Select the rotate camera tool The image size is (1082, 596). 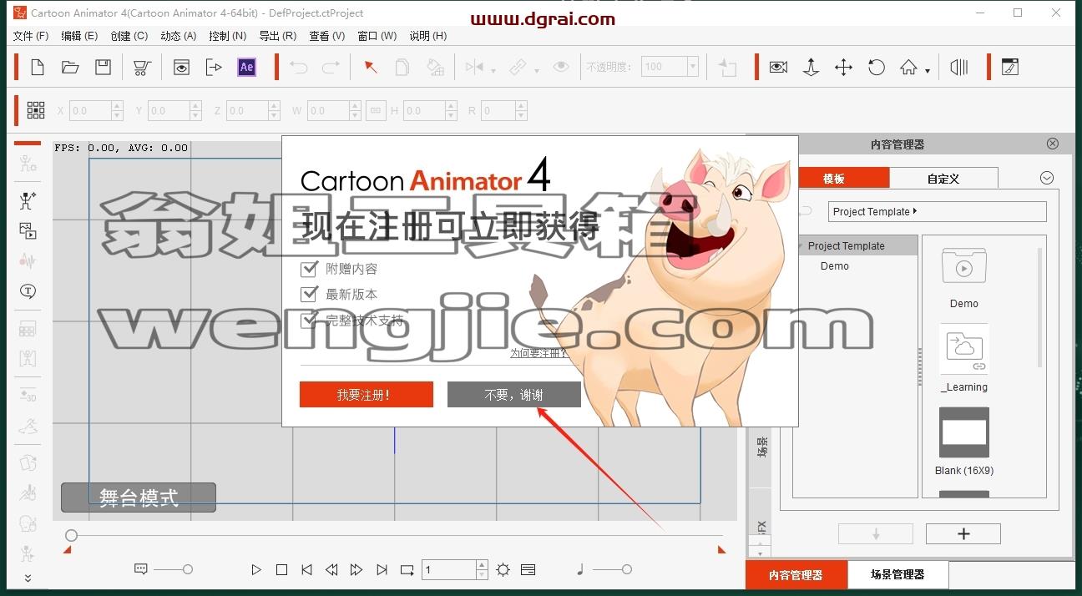click(x=876, y=68)
